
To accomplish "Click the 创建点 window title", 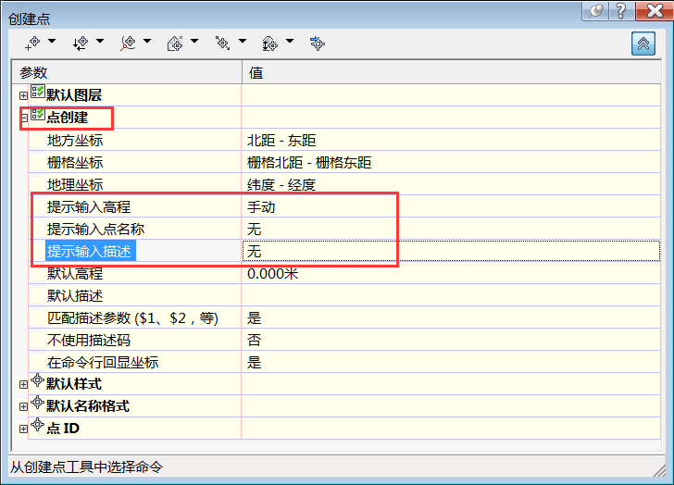I will 30,19.
